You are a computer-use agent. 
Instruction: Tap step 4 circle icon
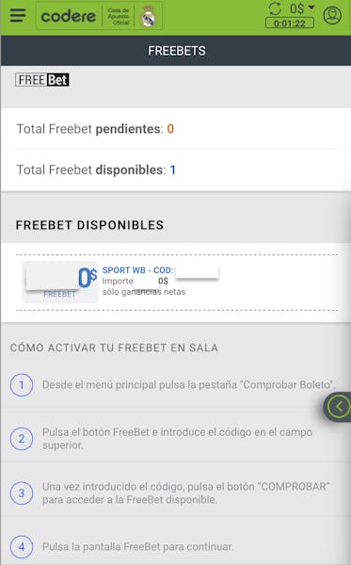(x=22, y=547)
